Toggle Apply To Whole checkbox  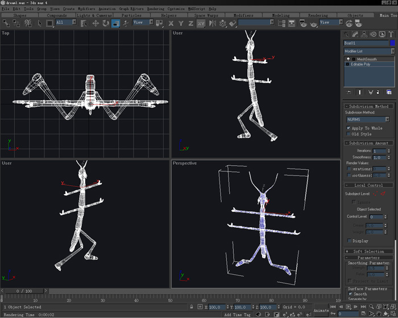[x=349, y=128]
